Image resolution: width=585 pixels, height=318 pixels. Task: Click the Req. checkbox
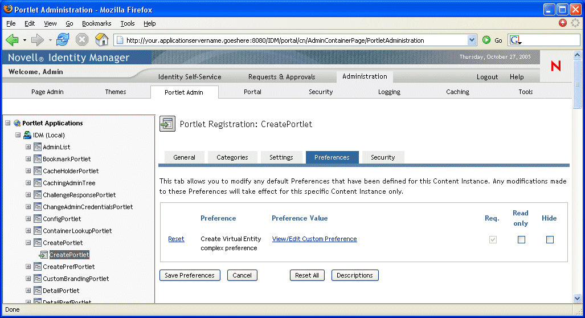tap(493, 240)
